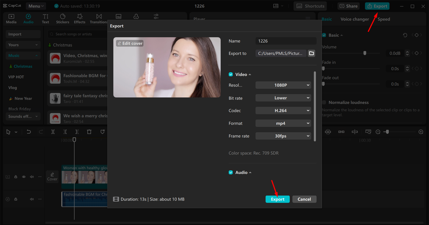The height and width of the screenshot is (225, 429).
Task: Click the teal Export button in dialog
Action: tap(278, 199)
